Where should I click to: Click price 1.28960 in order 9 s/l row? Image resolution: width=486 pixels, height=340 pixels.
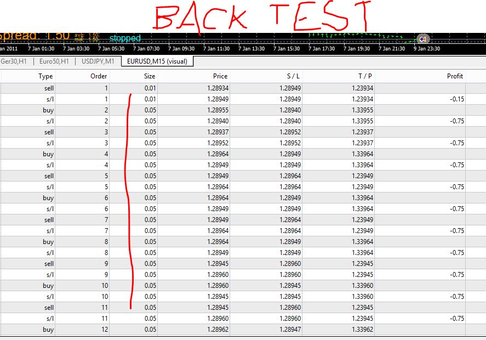218,275
